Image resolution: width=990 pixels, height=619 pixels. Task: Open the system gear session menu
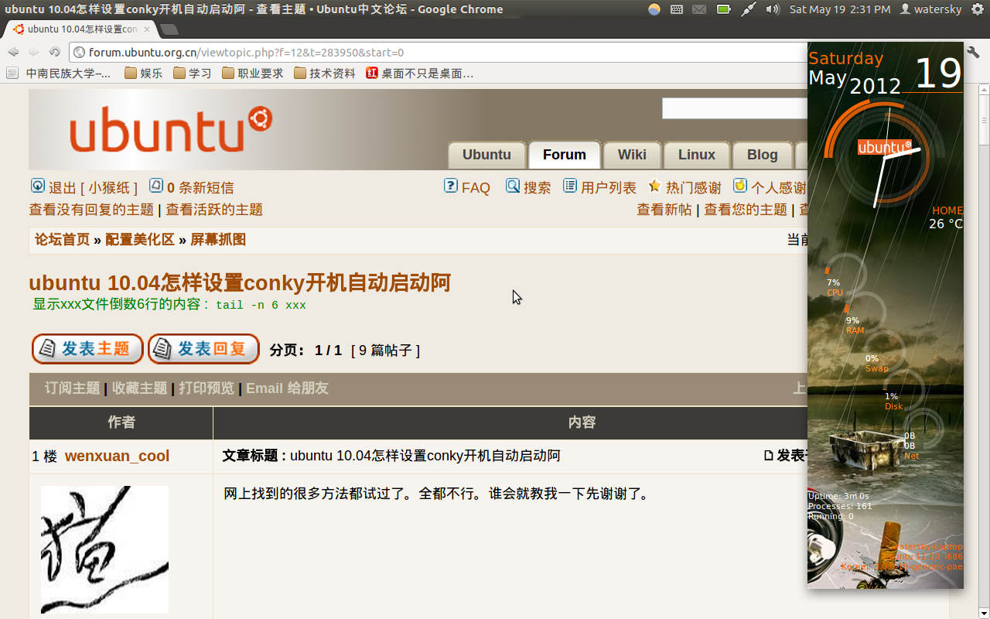(977, 9)
